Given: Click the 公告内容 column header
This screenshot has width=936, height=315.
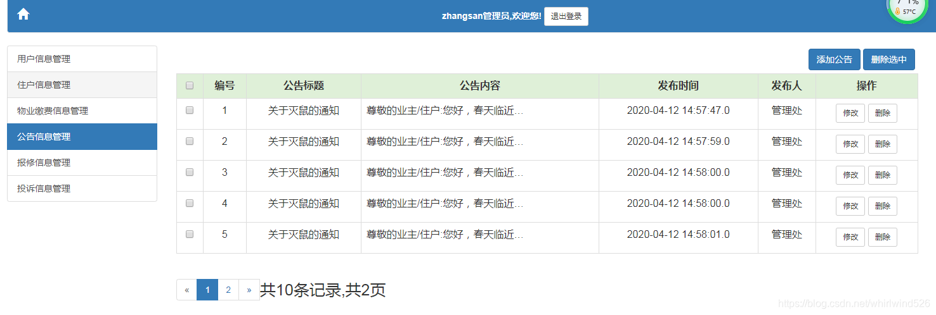Looking at the screenshot, I should 480,86.
